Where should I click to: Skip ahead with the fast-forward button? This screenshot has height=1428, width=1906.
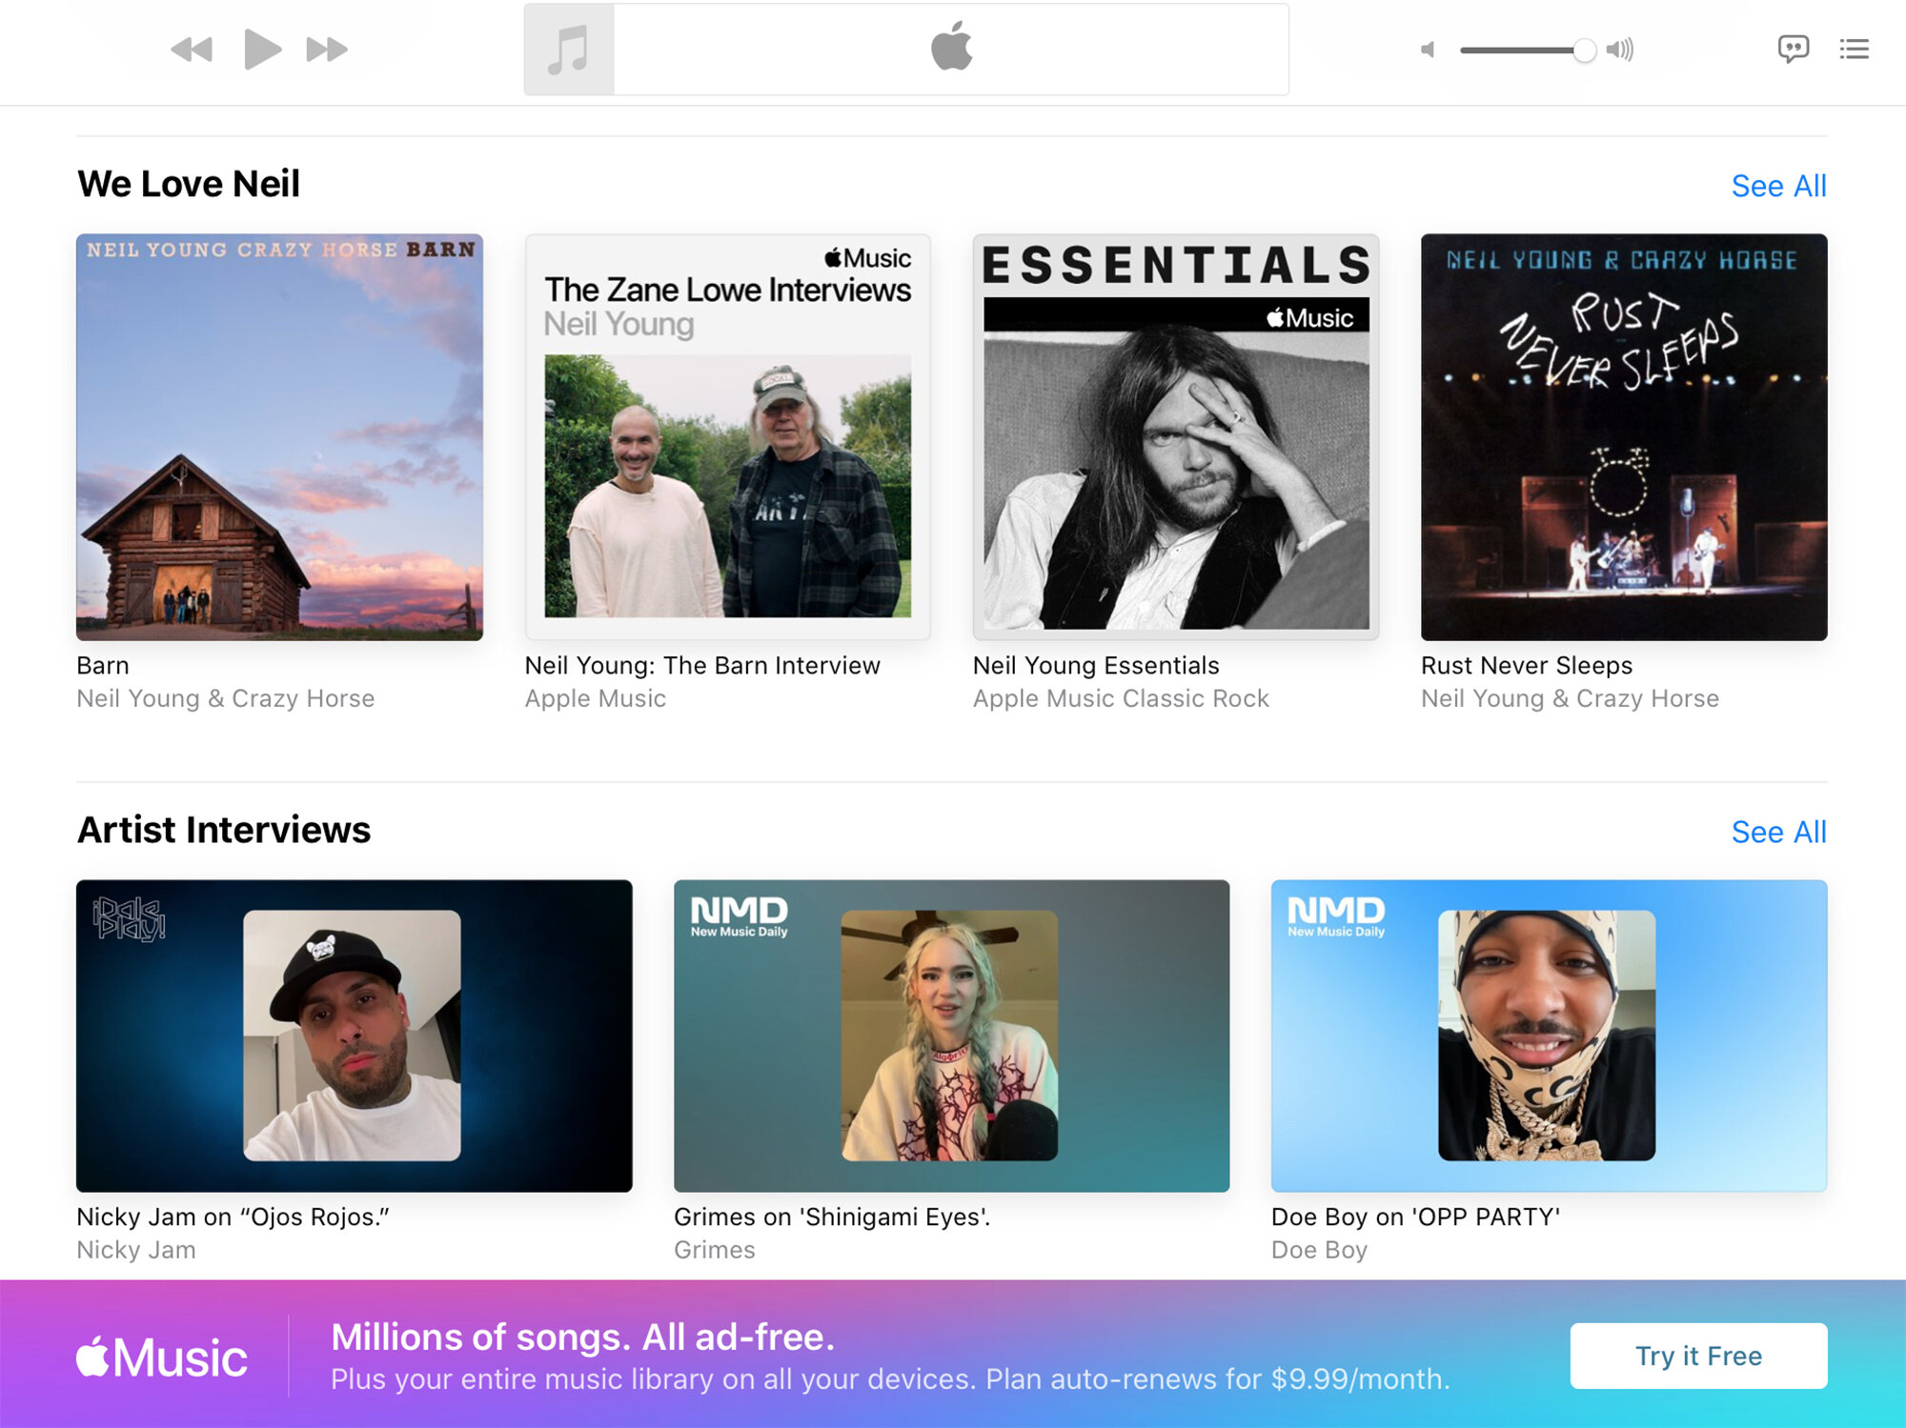[327, 49]
